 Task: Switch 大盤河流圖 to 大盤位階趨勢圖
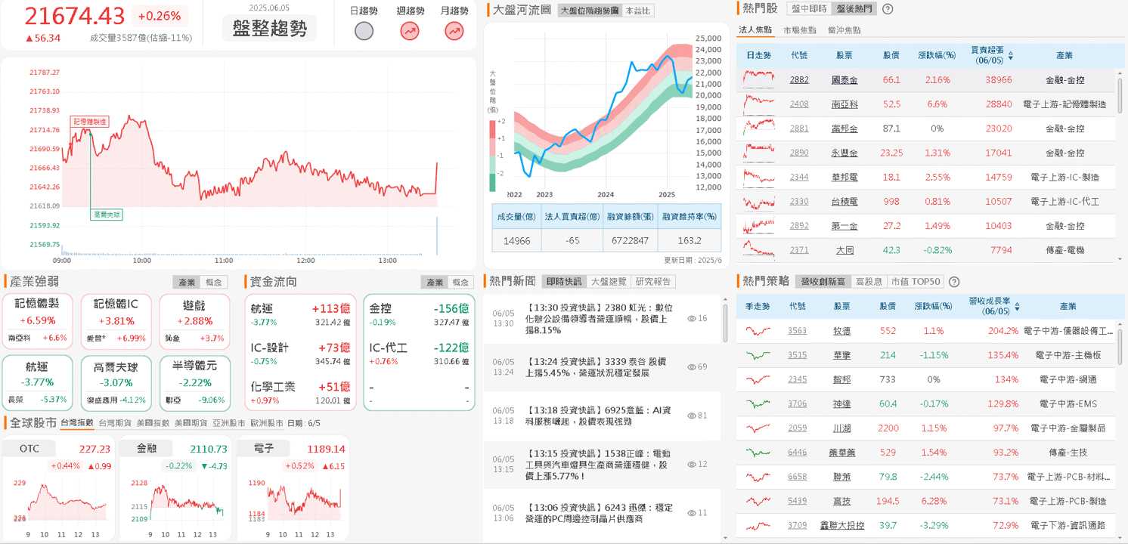coord(590,11)
